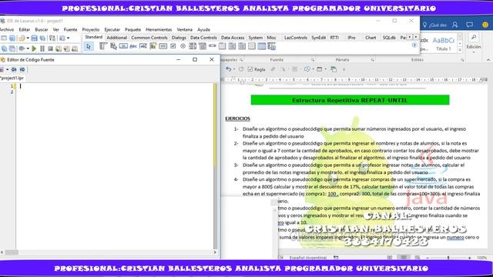Open the Fuente dialog launcher in Word
Image resolution: width=493 pixels, height=277 pixels.
[313, 60]
